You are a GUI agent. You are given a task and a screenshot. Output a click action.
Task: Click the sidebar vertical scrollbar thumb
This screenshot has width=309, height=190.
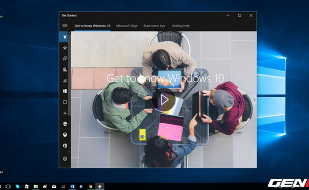pos(69,75)
